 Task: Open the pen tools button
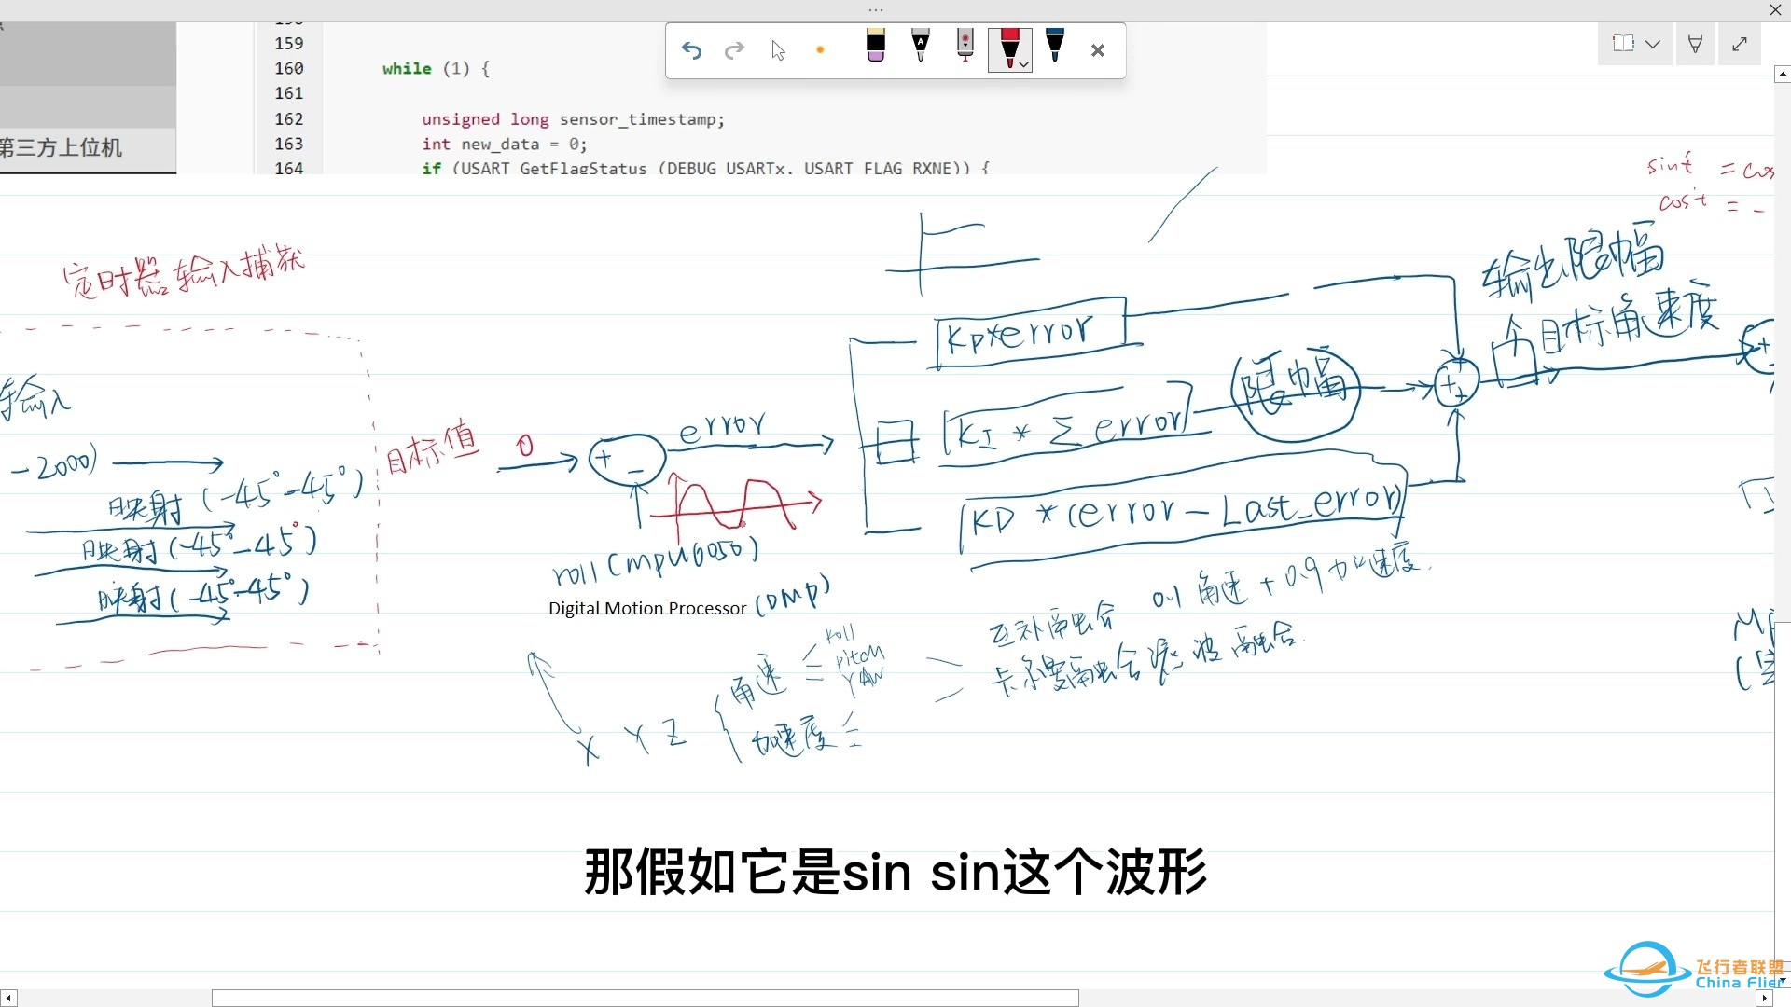pyautogui.click(x=1696, y=44)
